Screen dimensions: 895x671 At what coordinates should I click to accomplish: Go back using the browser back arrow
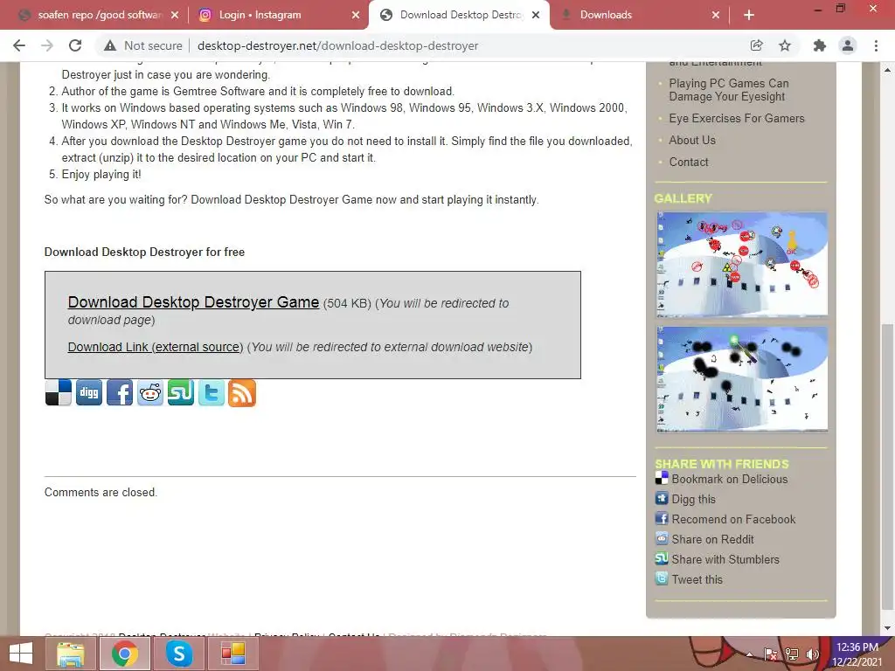19,45
